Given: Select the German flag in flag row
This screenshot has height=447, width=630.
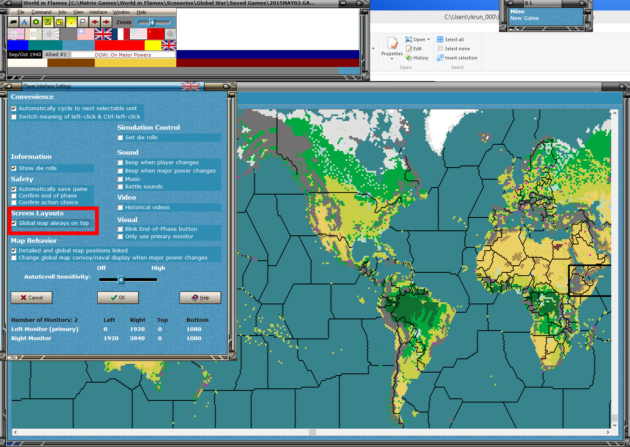Looking at the screenshot, I should [16, 34].
